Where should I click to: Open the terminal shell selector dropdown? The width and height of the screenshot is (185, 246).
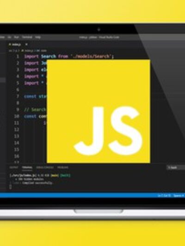pyautogui.click(x=176, y=168)
